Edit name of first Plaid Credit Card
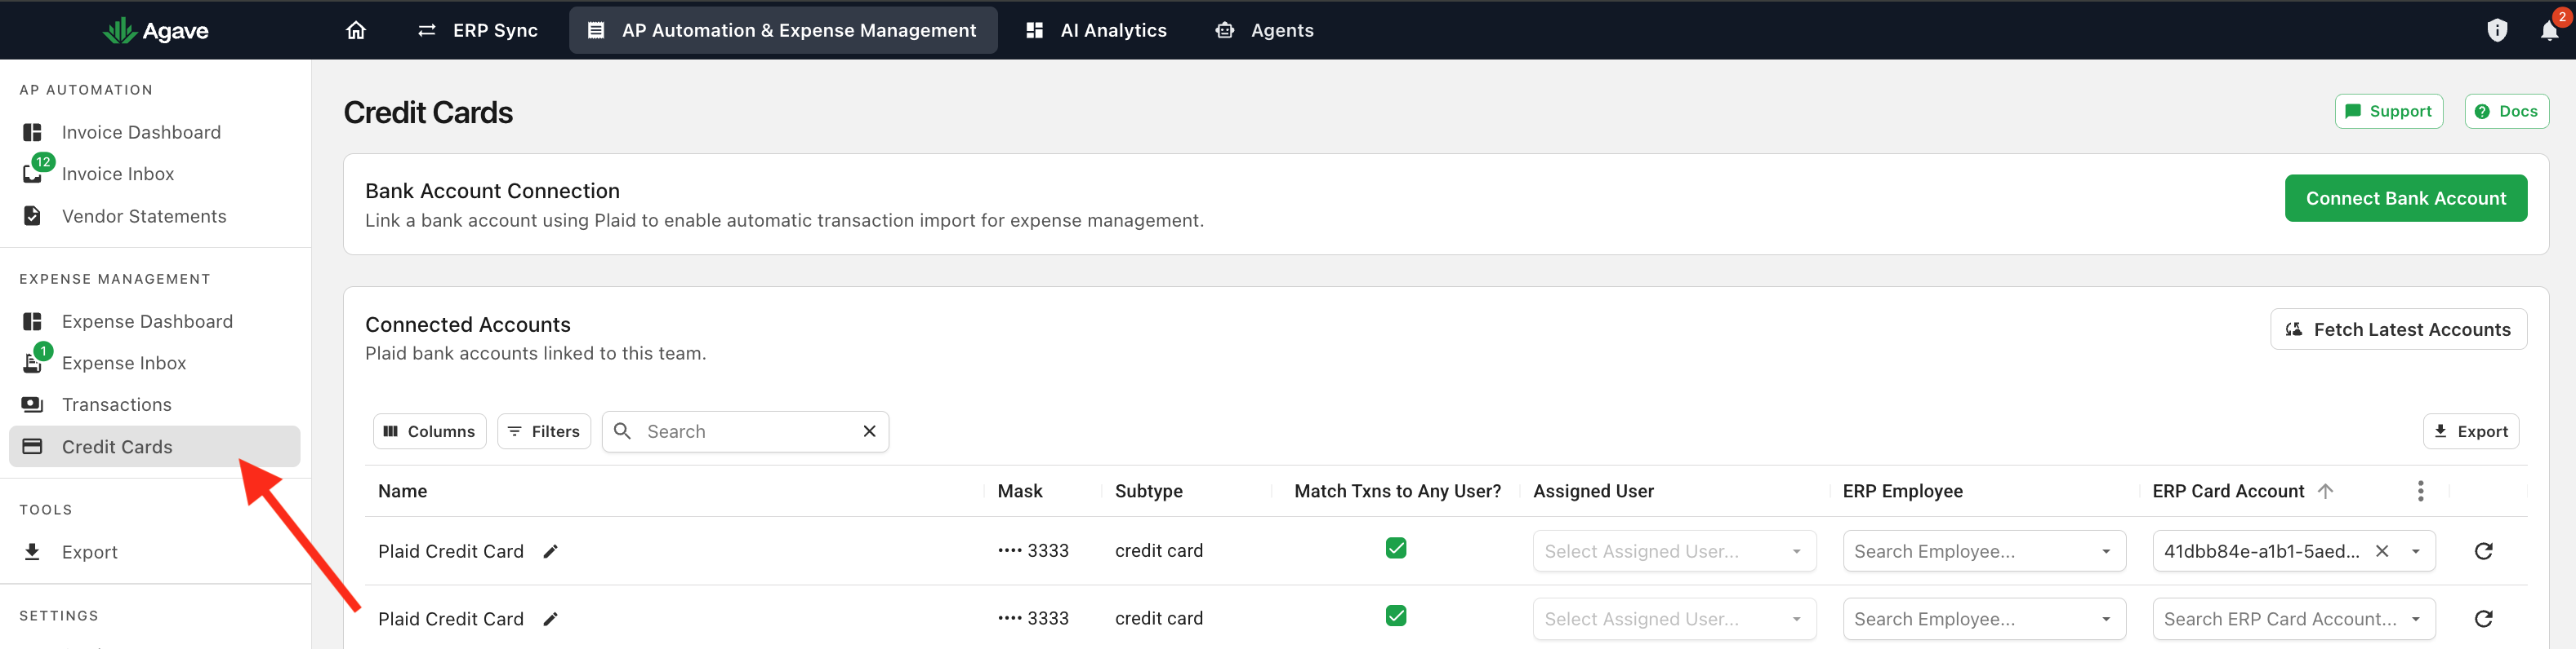Screen dimensions: 2576x649 click(550, 551)
